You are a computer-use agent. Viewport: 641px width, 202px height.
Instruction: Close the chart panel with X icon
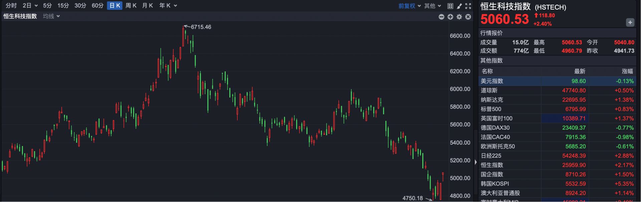468,17
